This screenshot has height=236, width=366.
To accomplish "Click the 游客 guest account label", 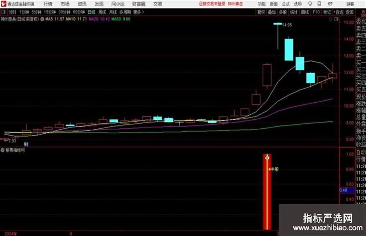I will pos(350,4).
